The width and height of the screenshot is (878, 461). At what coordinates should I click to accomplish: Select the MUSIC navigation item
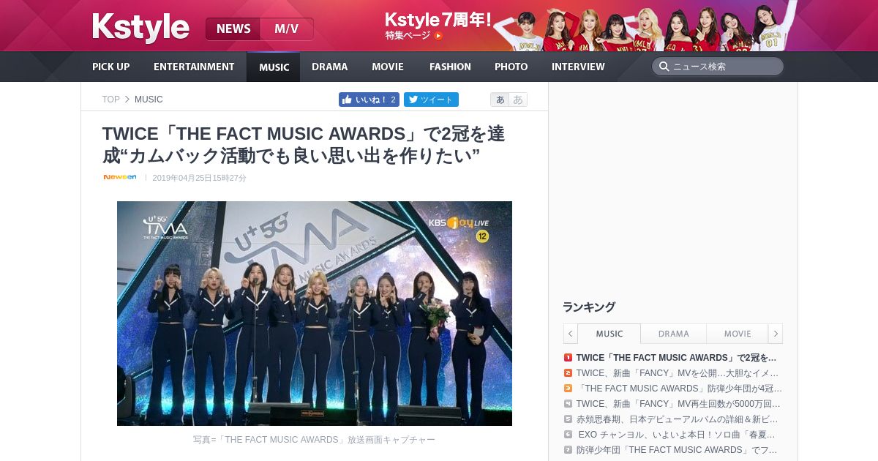pyautogui.click(x=274, y=67)
